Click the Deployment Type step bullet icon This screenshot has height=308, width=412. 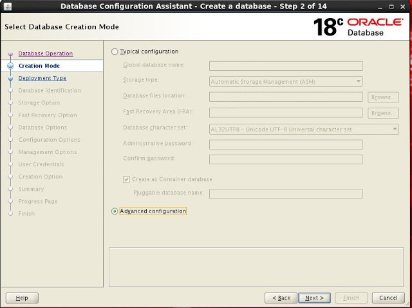pyautogui.click(x=10, y=78)
